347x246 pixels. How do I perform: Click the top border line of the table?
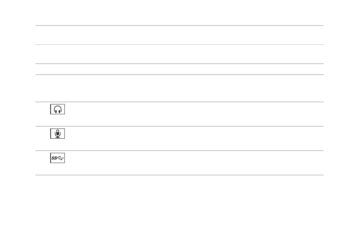pyautogui.click(x=180, y=25)
